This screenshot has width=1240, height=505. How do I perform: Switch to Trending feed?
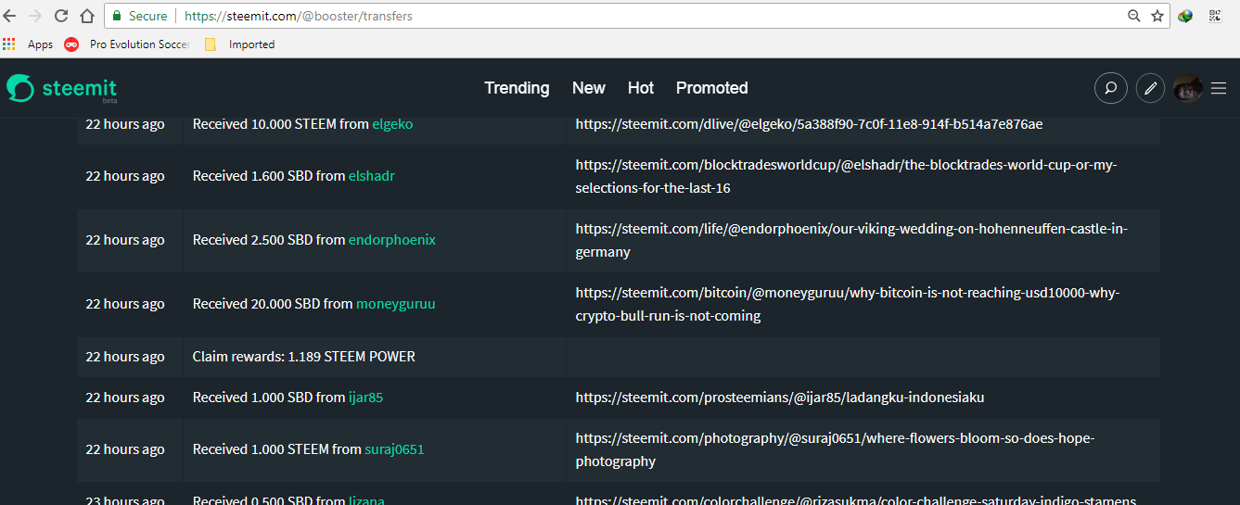[517, 88]
